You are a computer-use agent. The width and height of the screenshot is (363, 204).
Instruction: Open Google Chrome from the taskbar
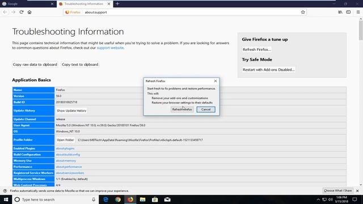point(118,199)
